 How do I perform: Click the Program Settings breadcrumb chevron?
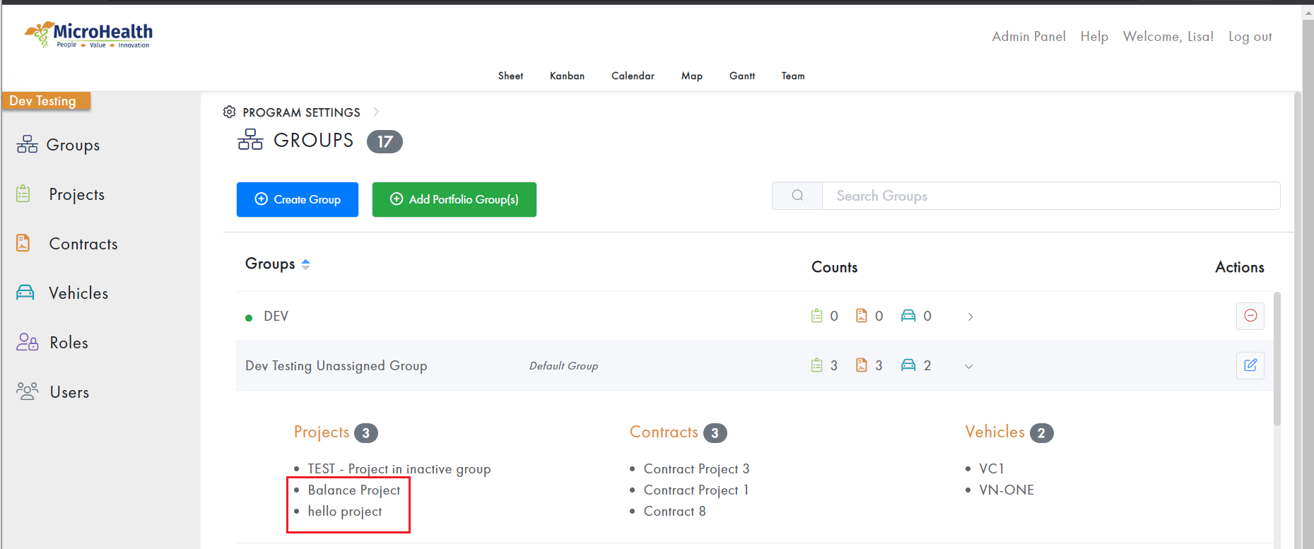click(376, 112)
